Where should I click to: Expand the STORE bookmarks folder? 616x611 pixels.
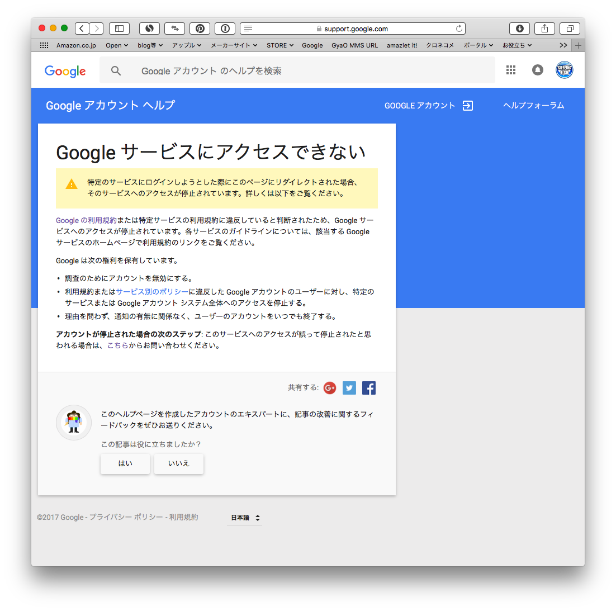[280, 45]
